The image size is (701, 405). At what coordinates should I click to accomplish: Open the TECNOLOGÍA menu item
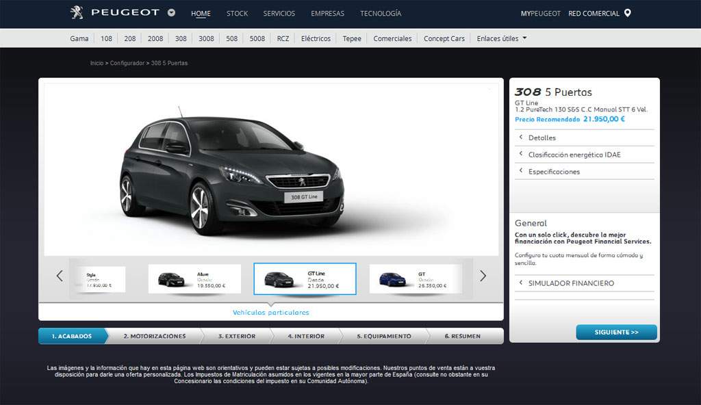[381, 14]
